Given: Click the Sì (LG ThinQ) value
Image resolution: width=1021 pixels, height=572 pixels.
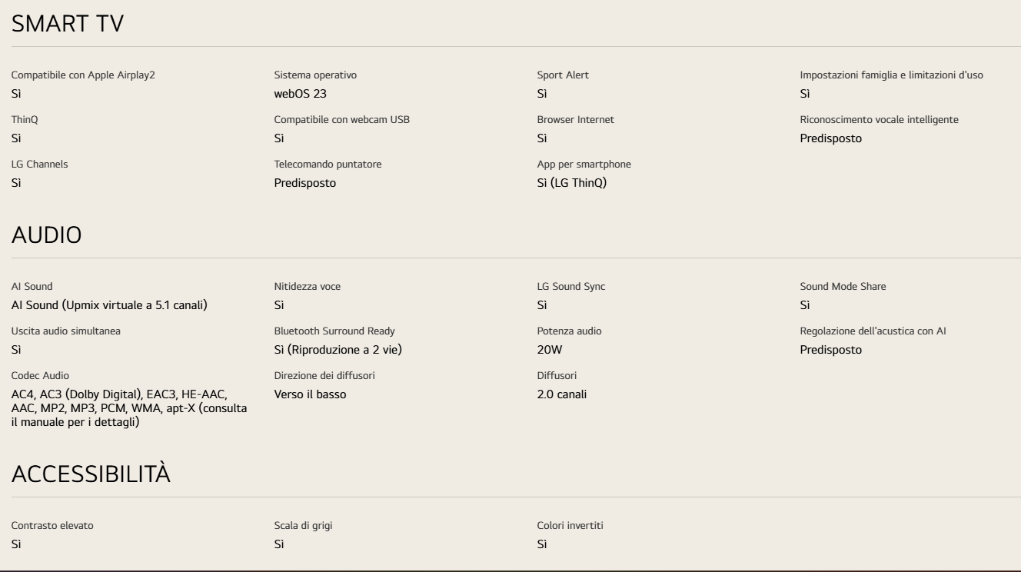Looking at the screenshot, I should 571,183.
